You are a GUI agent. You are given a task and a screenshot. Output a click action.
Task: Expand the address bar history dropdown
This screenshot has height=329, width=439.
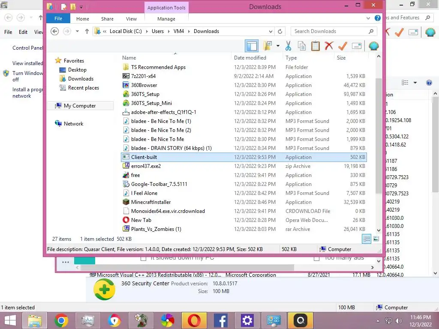(271, 31)
